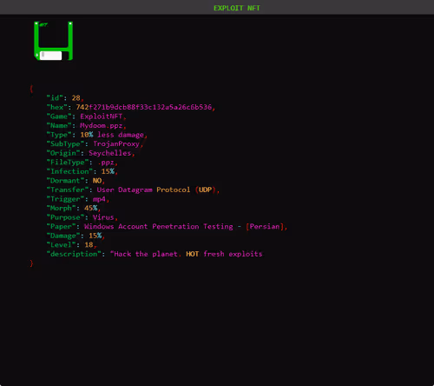Click the SubType value TrojanProxy
Viewport: 434px width, 386px height.
click(116, 144)
